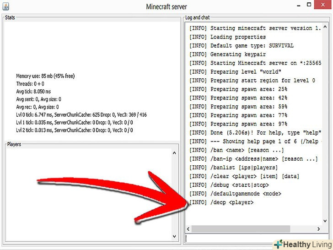Click the Java icon in title bar
Image resolution: width=333 pixels, height=250 pixels.
(6, 6)
